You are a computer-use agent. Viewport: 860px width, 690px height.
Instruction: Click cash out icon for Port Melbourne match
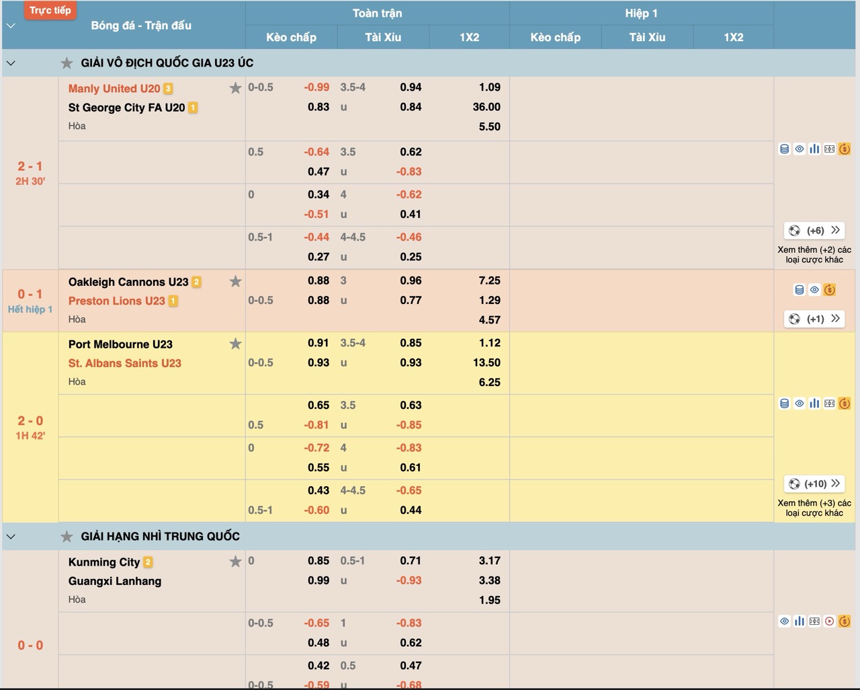click(x=845, y=404)
